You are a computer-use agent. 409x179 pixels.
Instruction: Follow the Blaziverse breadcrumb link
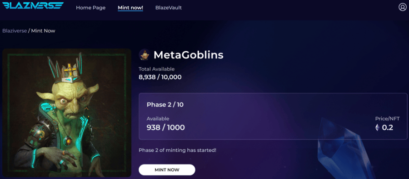pos(15,31)
